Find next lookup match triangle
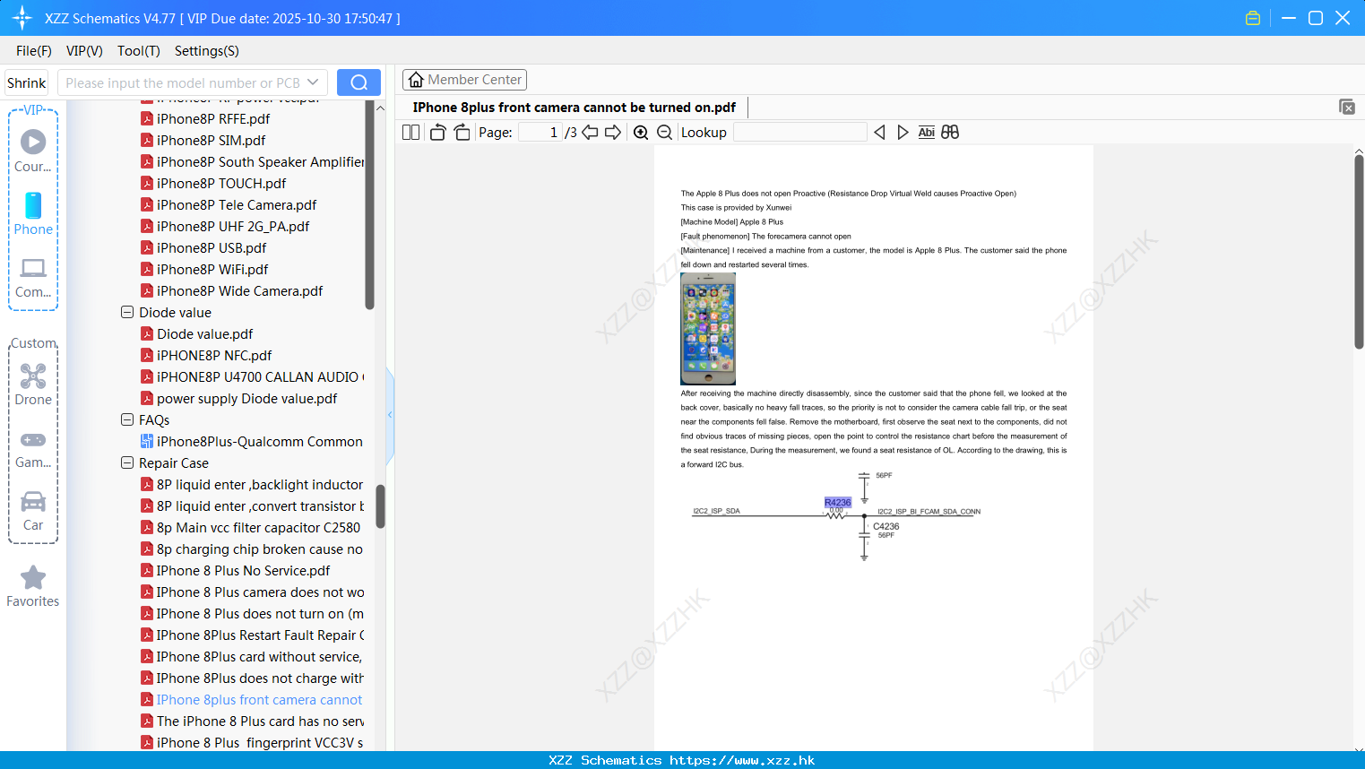The width and height of the screenshot is (1365, 769). 903,133
